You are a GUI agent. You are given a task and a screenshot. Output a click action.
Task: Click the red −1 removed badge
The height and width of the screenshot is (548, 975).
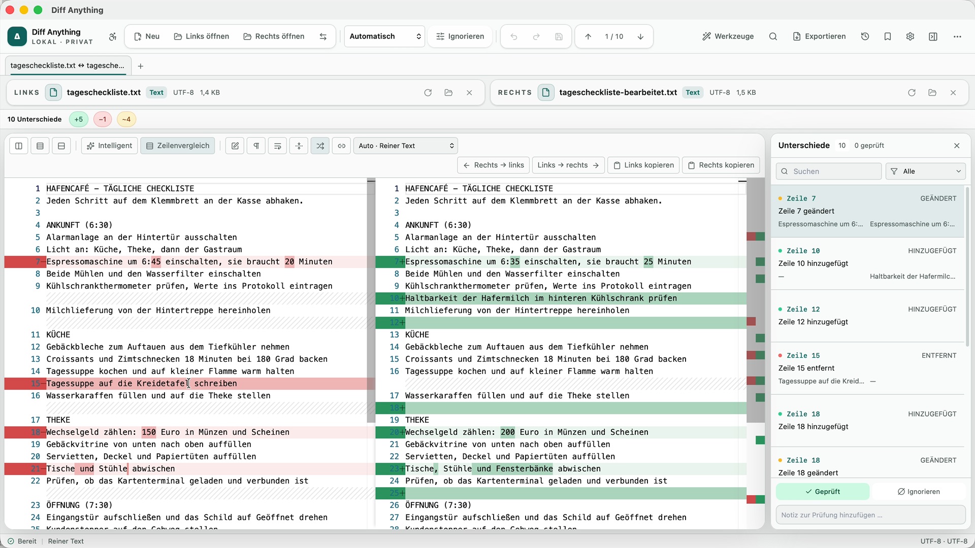(103, 119)
